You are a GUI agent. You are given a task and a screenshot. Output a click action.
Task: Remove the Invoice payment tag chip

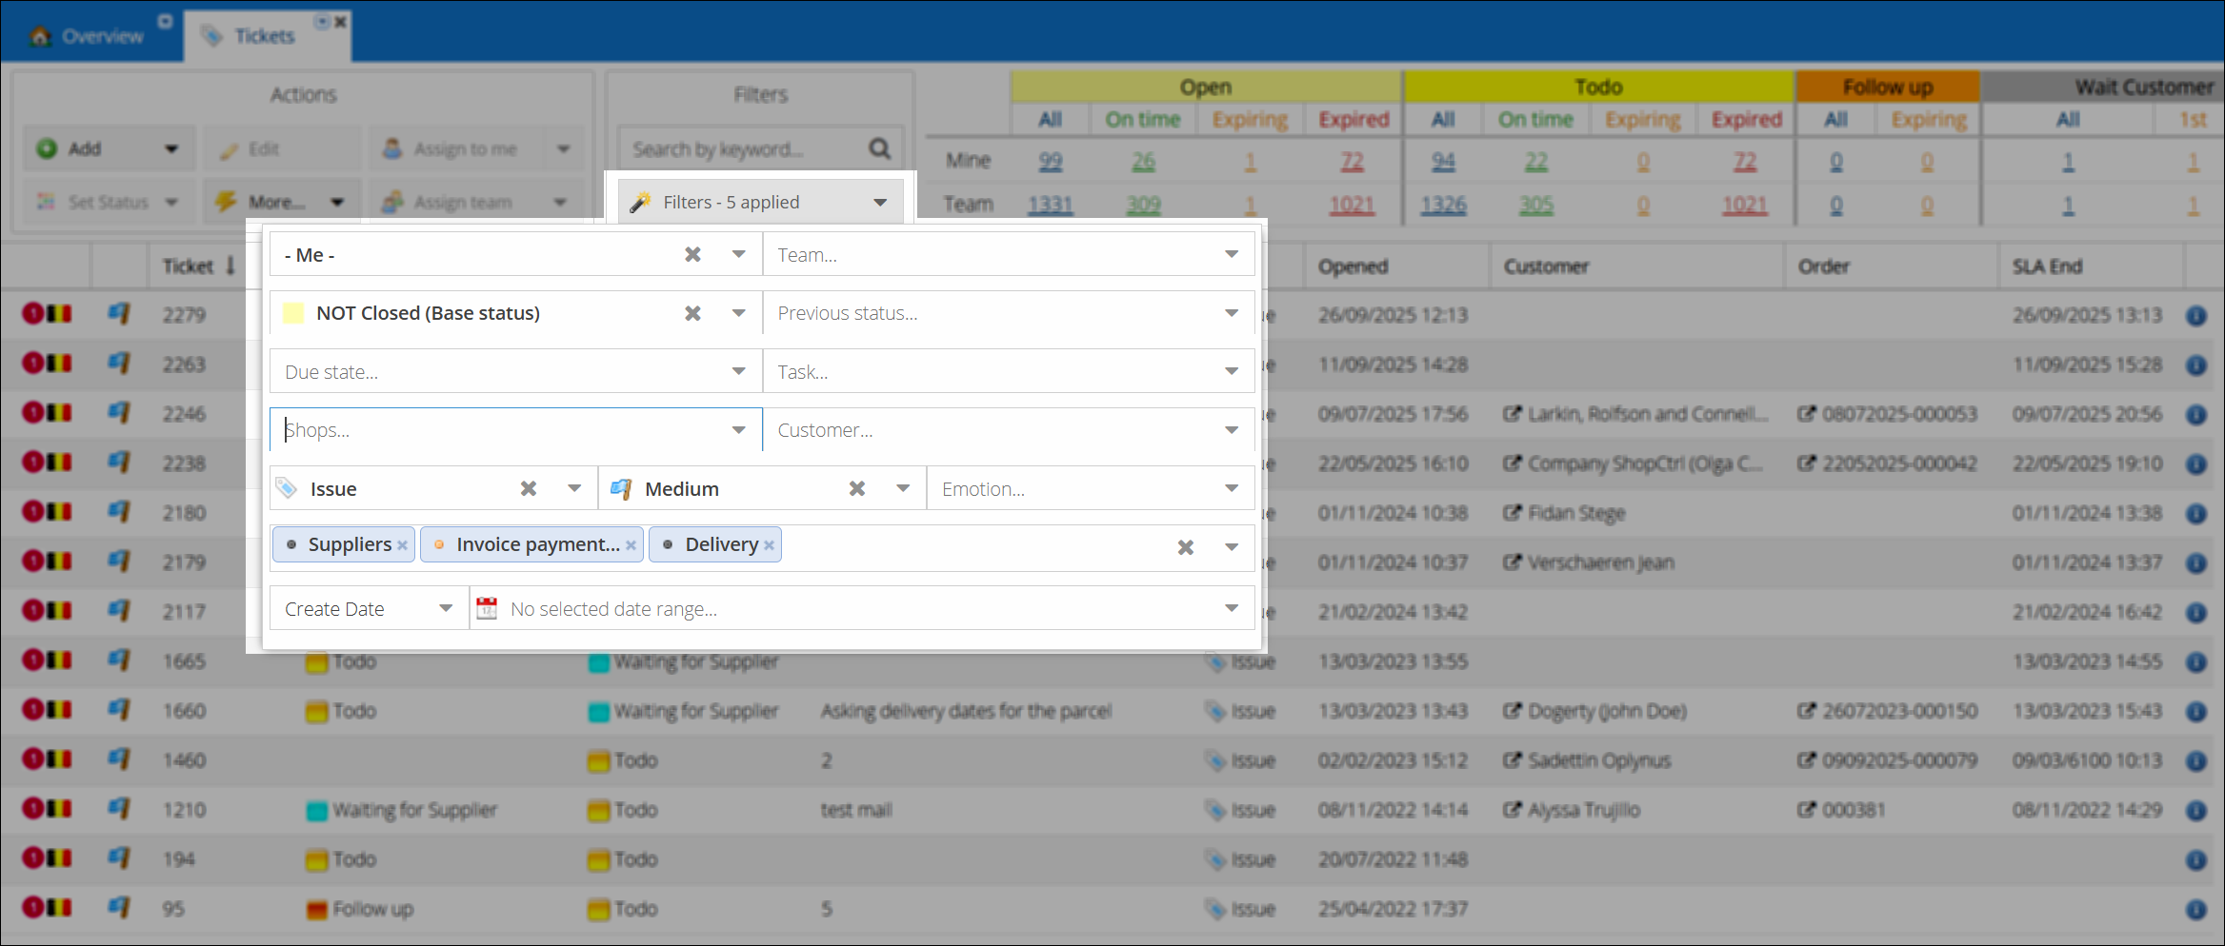coord(631,545)
